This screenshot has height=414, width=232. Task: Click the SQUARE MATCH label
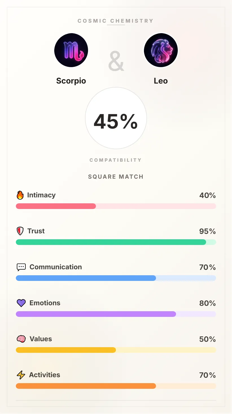pyautogui.click(x=116, y=176)
